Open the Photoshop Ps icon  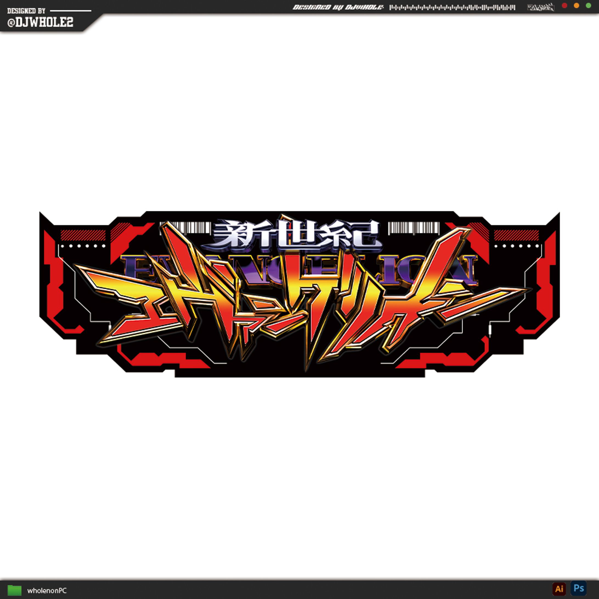click(x=578, y=588)
